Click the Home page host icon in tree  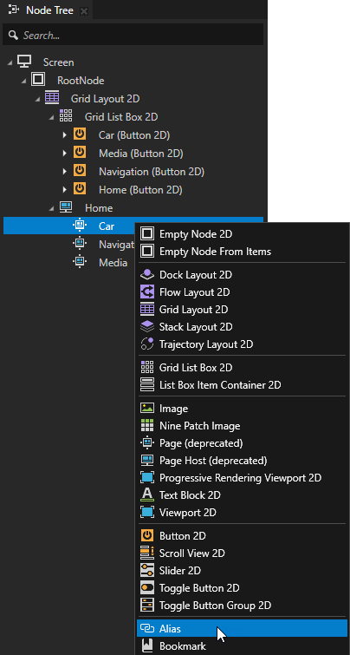click(66, 207)
